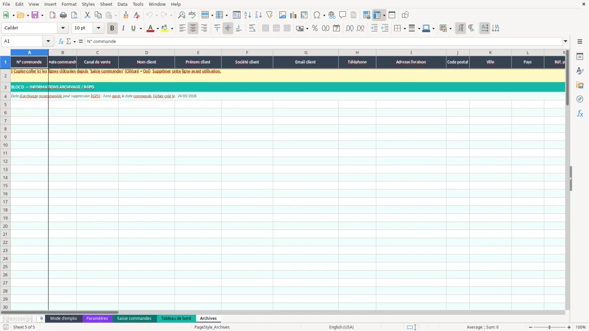Save the document with the Save icon
The height and width of the screenshot is (331, 589).
pos(35,15)
